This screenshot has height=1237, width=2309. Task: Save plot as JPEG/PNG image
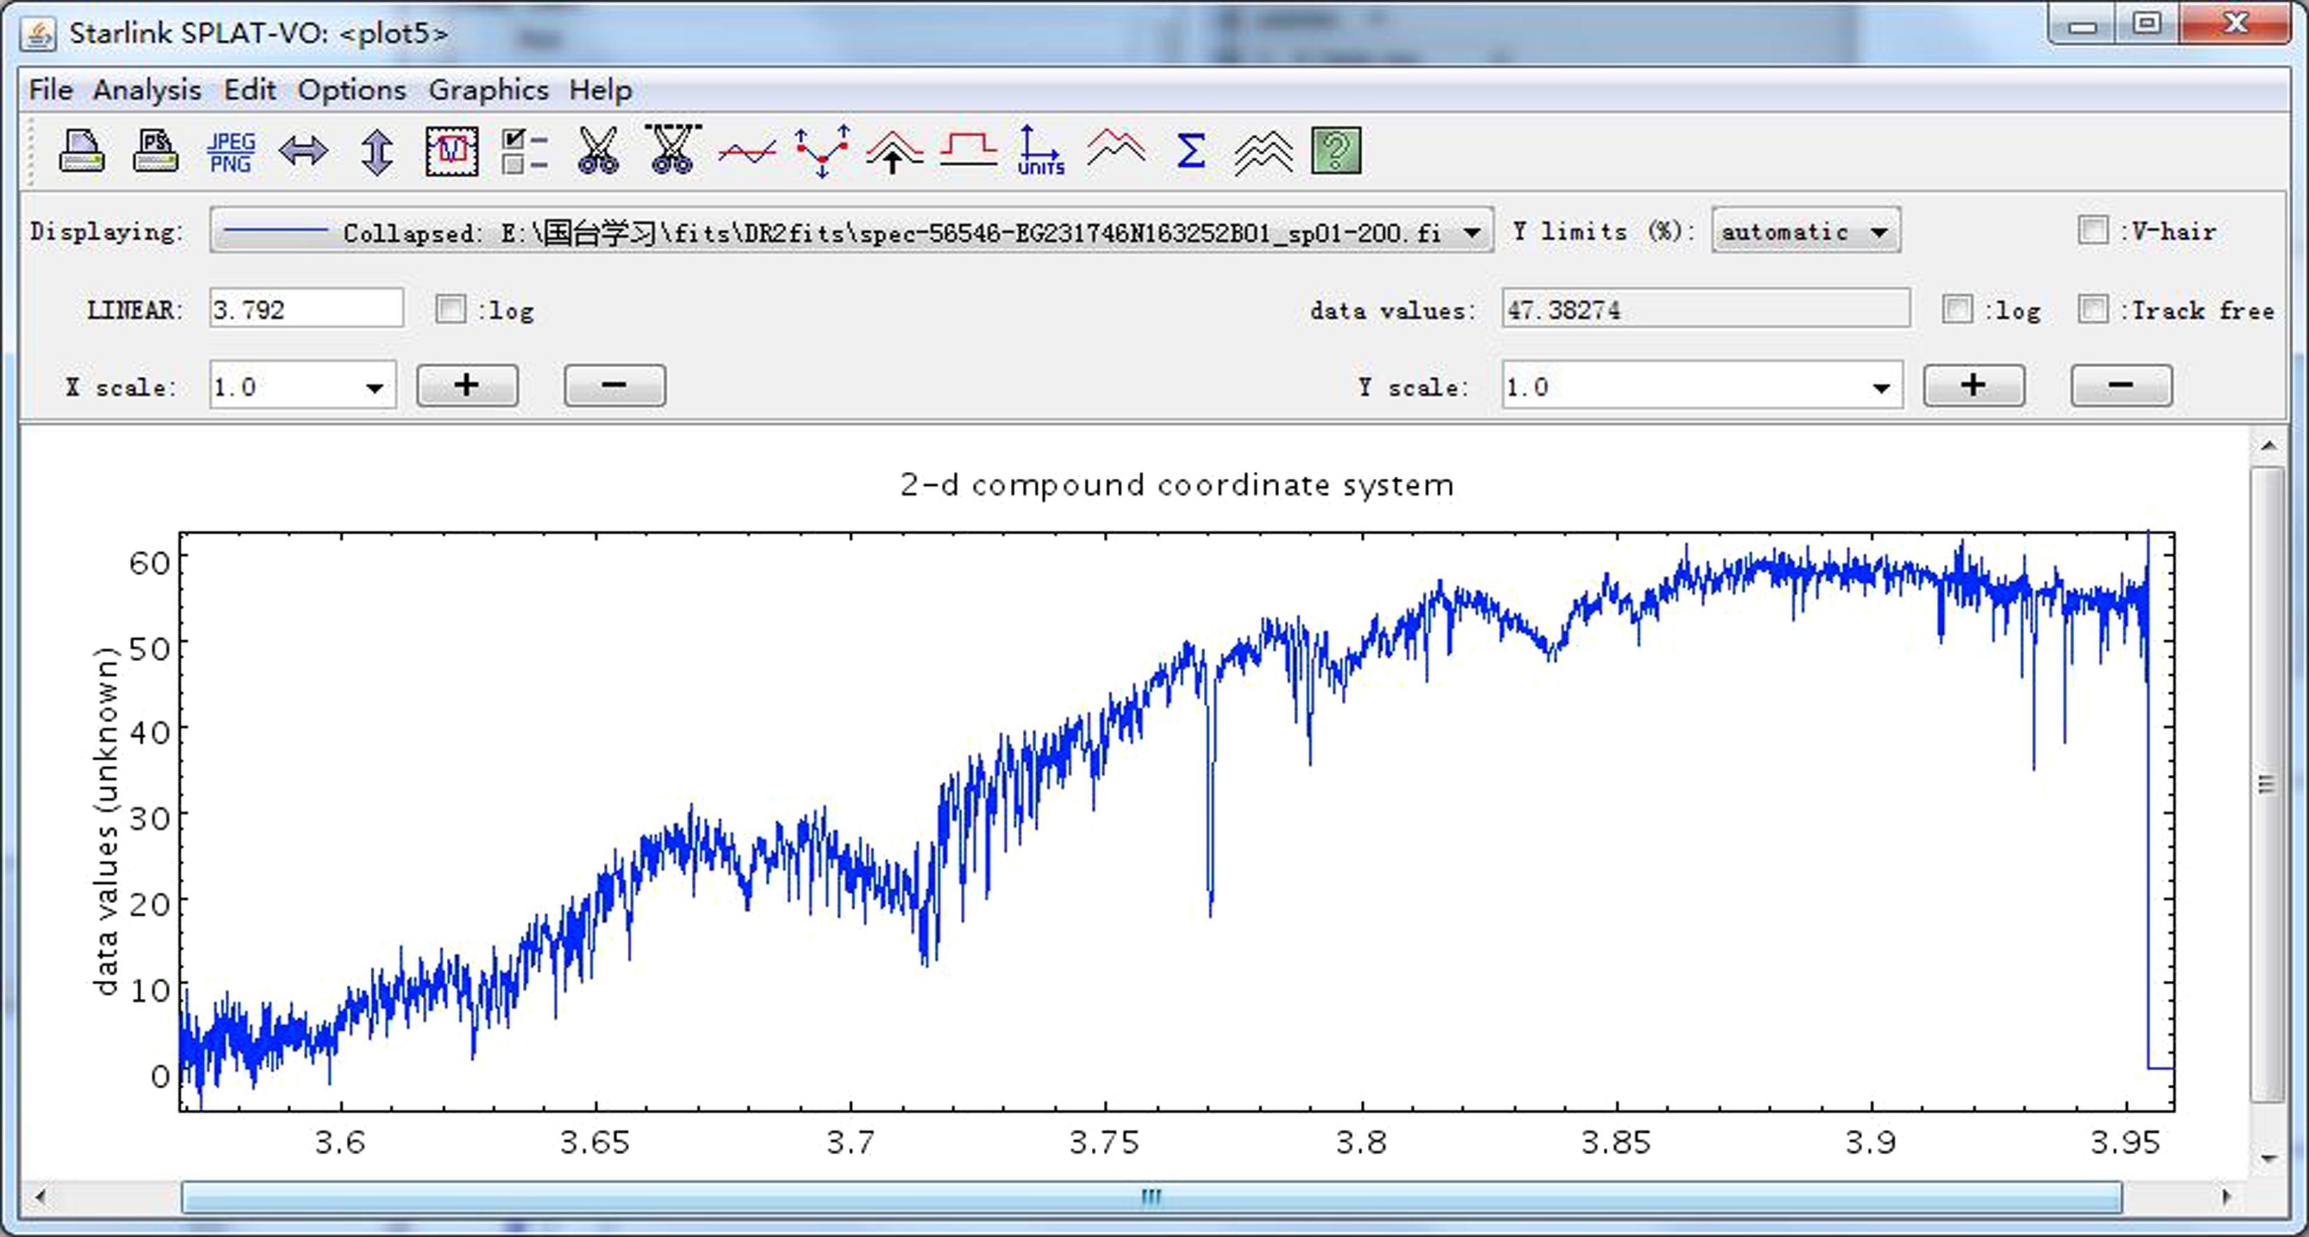click(230, 151)
